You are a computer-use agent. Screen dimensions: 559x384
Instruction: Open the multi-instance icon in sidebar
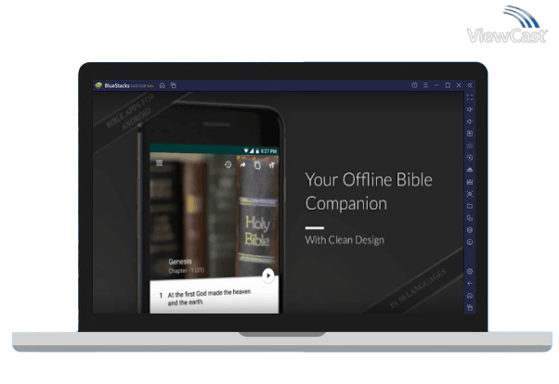tap(470, 218)
